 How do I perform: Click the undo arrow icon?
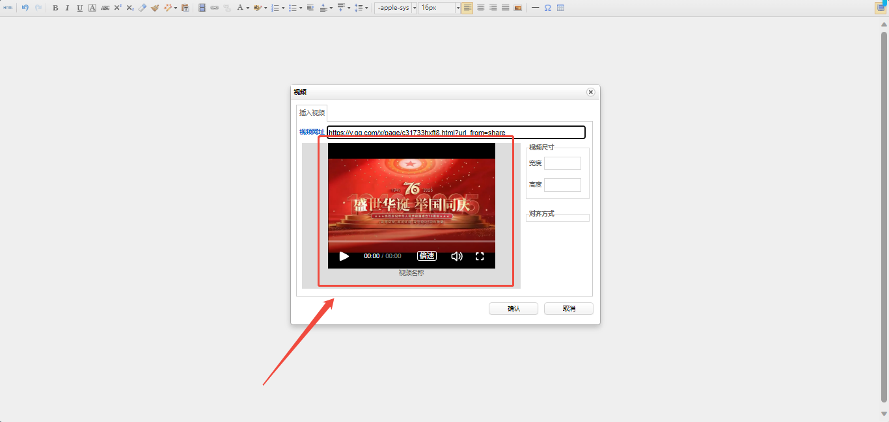(25, 8)
